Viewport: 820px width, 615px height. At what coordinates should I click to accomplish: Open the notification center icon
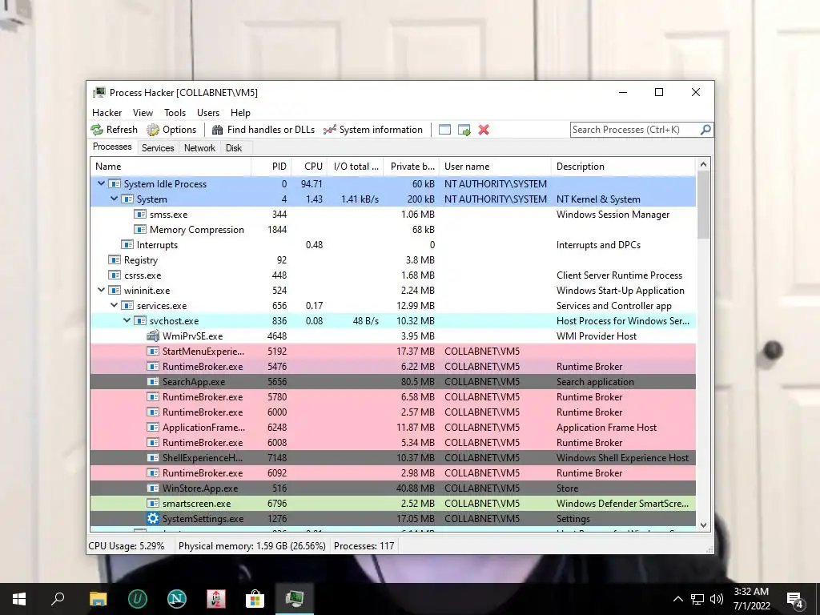795,600
